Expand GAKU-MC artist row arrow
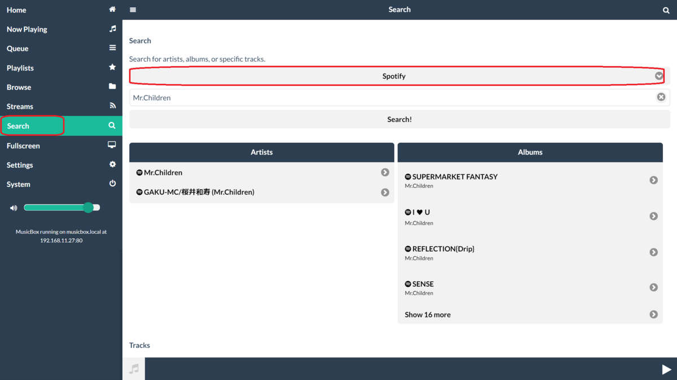The image size is (677, 380). click(385, 193)
